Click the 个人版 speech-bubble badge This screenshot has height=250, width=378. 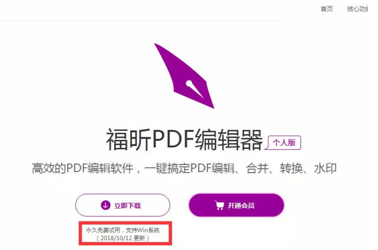click(283, 143)
